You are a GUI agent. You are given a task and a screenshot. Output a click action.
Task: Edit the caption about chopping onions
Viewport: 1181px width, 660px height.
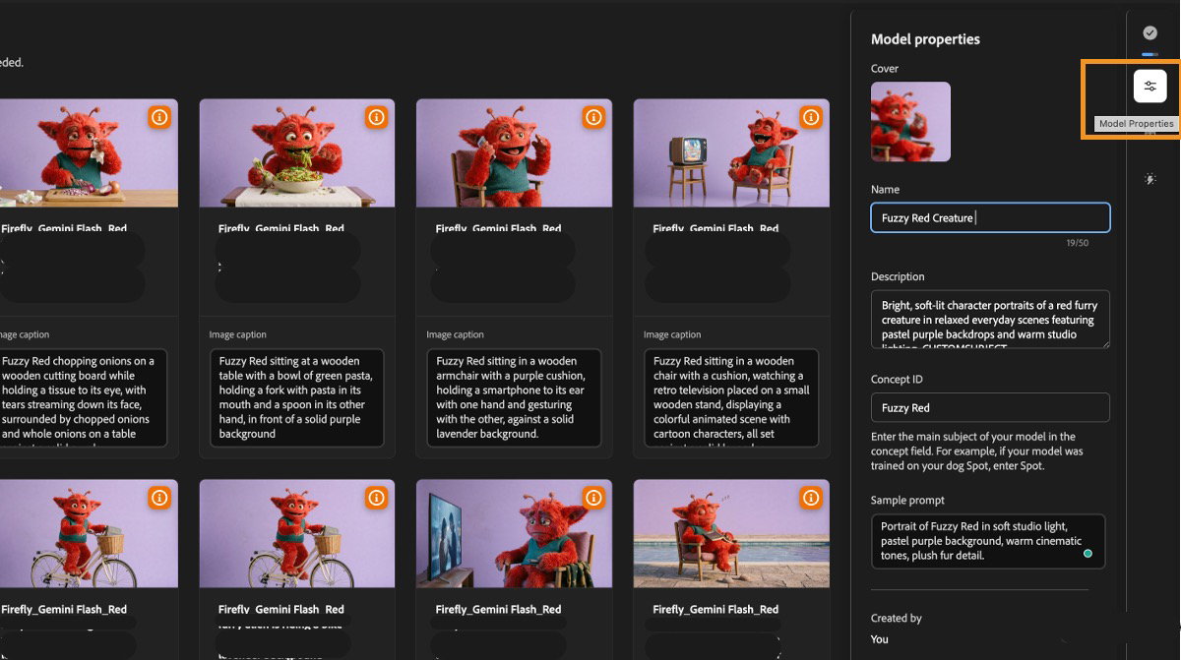point(81,397)
